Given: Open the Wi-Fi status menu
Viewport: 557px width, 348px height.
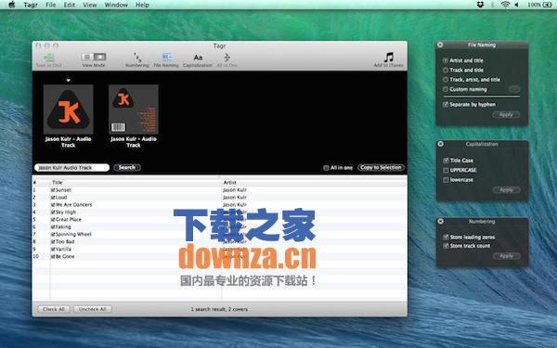Looking at the screenshot, I should coord(505,5).
